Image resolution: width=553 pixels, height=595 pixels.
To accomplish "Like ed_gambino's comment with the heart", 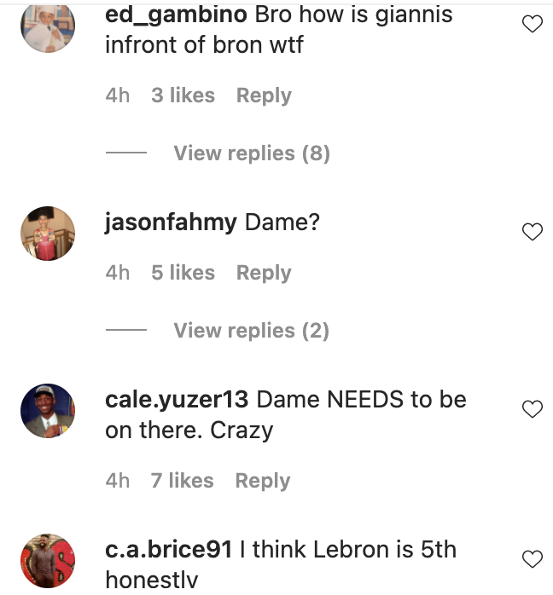I will click(x=532, y=25).
